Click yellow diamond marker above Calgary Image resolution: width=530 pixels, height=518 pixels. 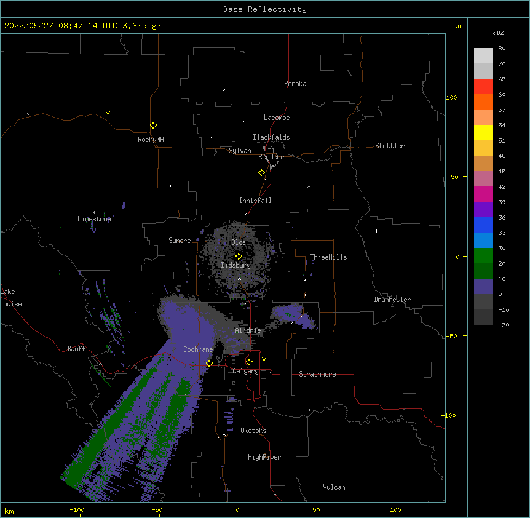click(249, 362)
